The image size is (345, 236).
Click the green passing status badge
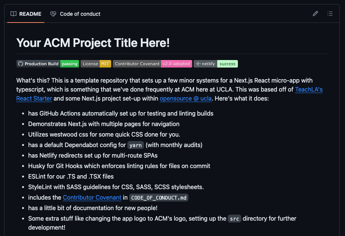coord(69,64)
